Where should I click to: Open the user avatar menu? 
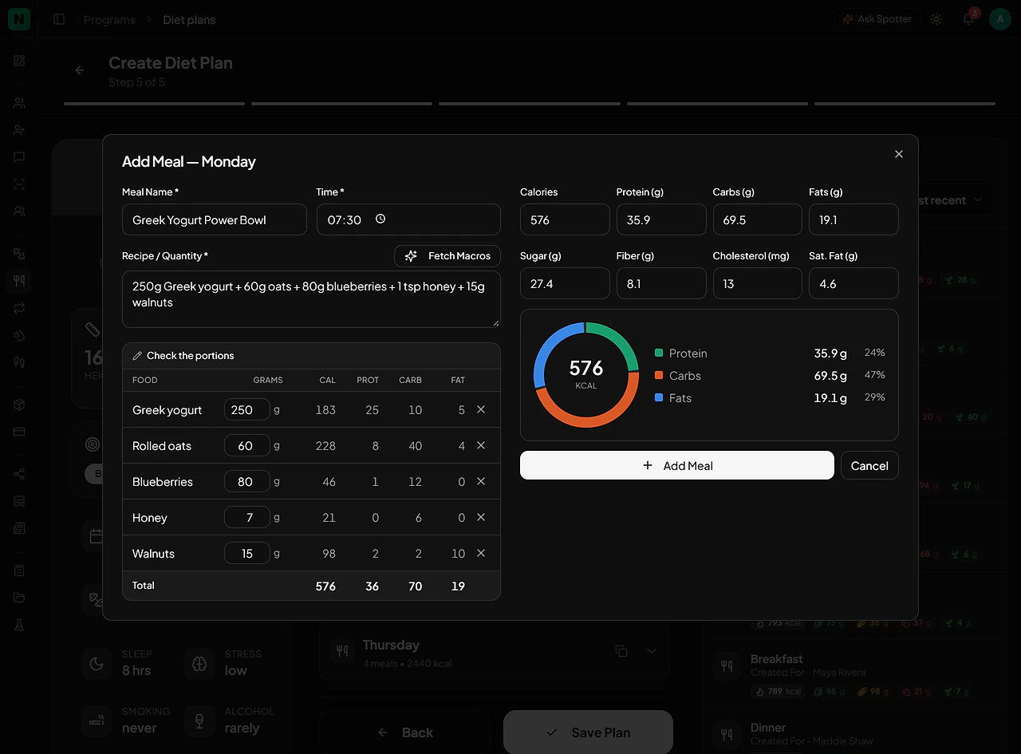pyautogui.click(x=1000, y=19)
